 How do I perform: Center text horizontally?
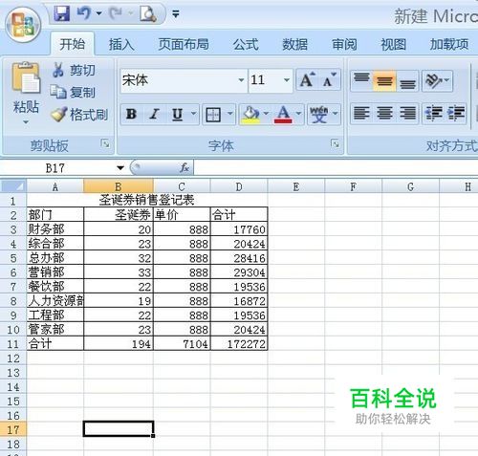[384, 113]
